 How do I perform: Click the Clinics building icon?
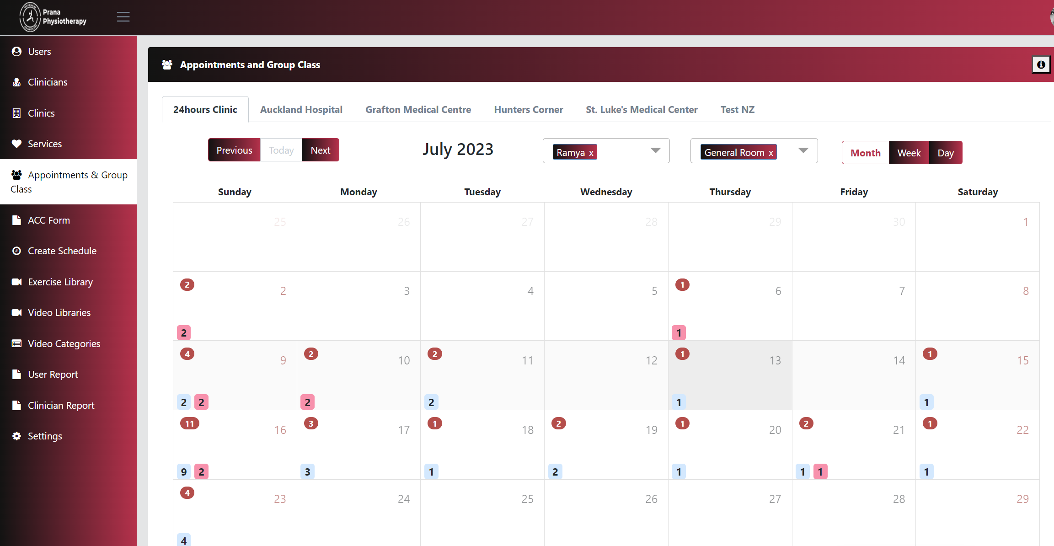(16, 113)
